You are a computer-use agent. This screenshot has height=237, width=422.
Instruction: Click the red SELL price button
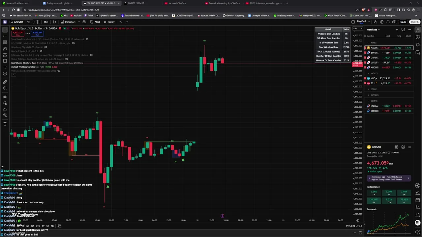pos(18,33)
